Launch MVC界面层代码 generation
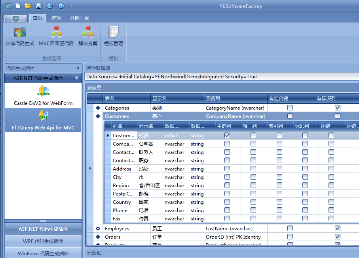Image resolution: width=359 pixels, height=258 pixels. pos(56,36)
